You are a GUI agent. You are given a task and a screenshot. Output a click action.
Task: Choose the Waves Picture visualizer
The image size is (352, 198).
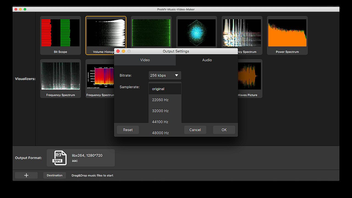coord(249,78)
